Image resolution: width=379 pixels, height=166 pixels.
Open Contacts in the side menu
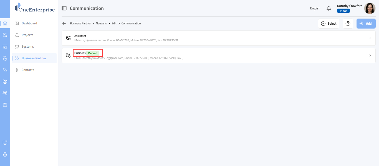coord(28,70)
